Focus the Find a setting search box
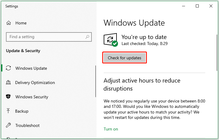The width and height of the screenshot is (219, 140). 49,37
